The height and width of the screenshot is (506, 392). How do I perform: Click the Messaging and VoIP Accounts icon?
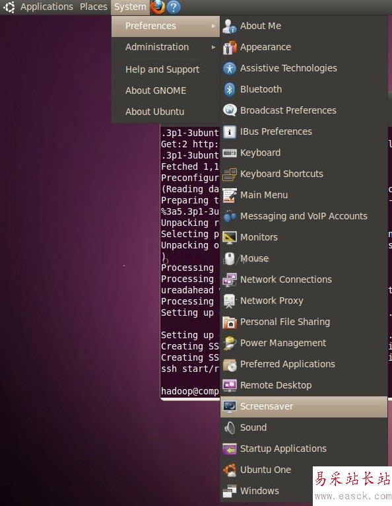tap(230, 216)
